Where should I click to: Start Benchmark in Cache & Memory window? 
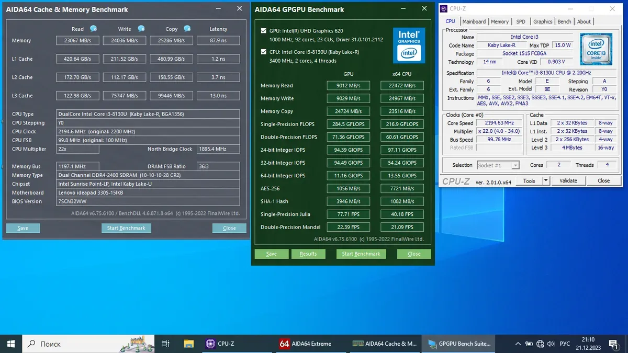pos(126,228)
